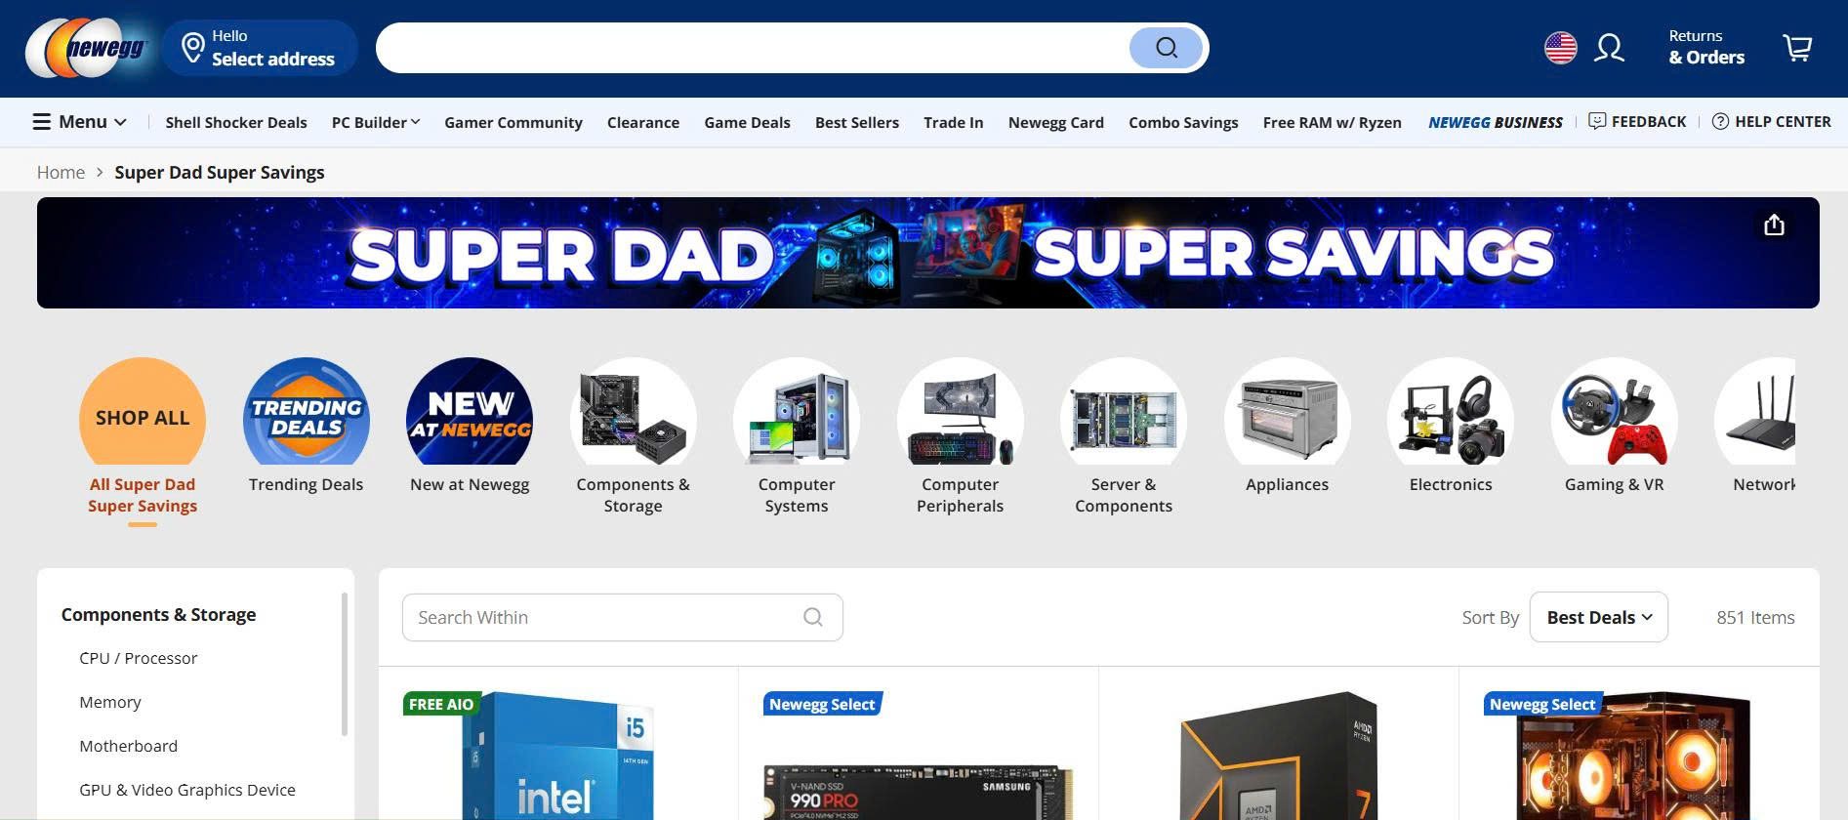Click the search magnifier button
This screenshot has height=820, width=1848.
pos(1166,48)
